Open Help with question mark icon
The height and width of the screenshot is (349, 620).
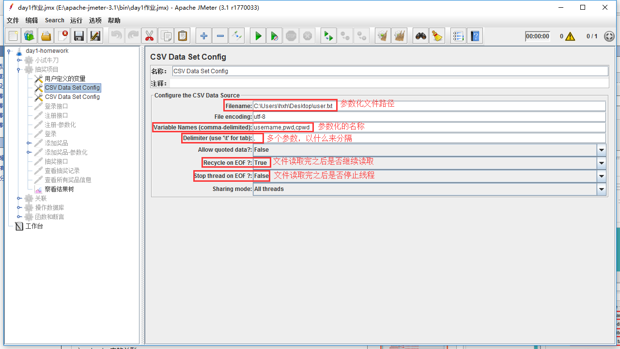(475, 36)
